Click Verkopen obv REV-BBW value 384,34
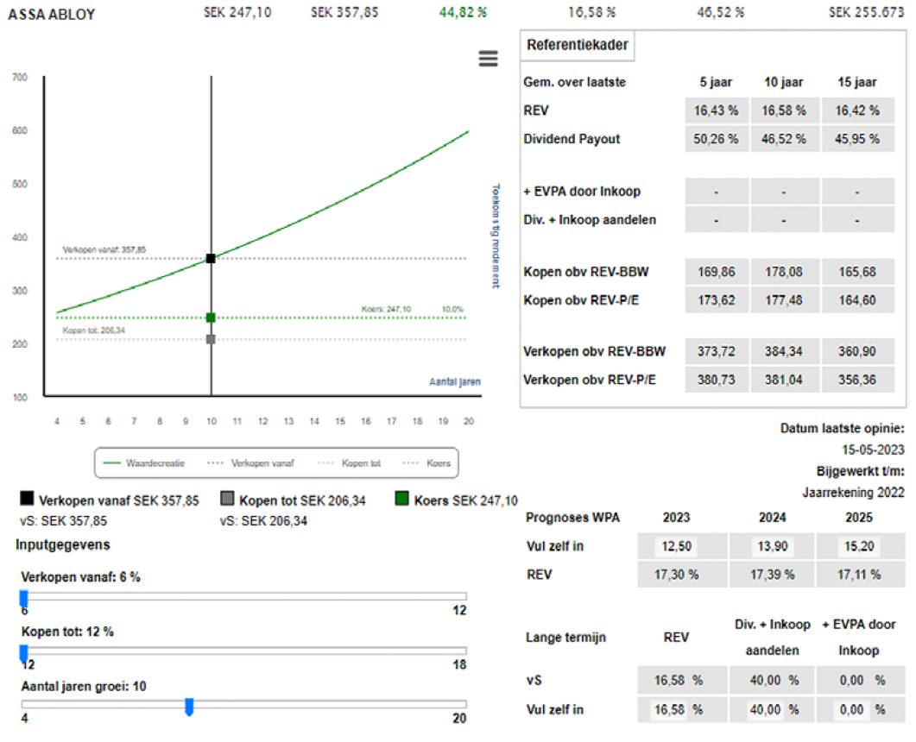Image resolution: width=916 pixels, height=742 pixels. tap(784, 351)
